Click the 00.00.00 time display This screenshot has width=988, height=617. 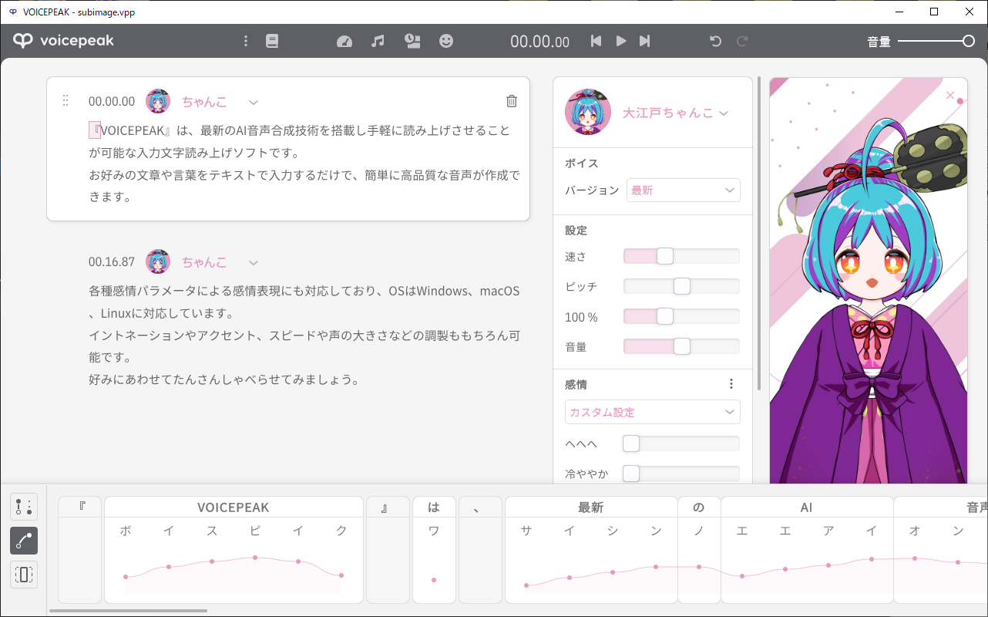[539, 42]
